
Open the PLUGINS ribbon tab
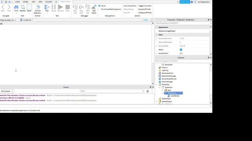coord(49,2)
